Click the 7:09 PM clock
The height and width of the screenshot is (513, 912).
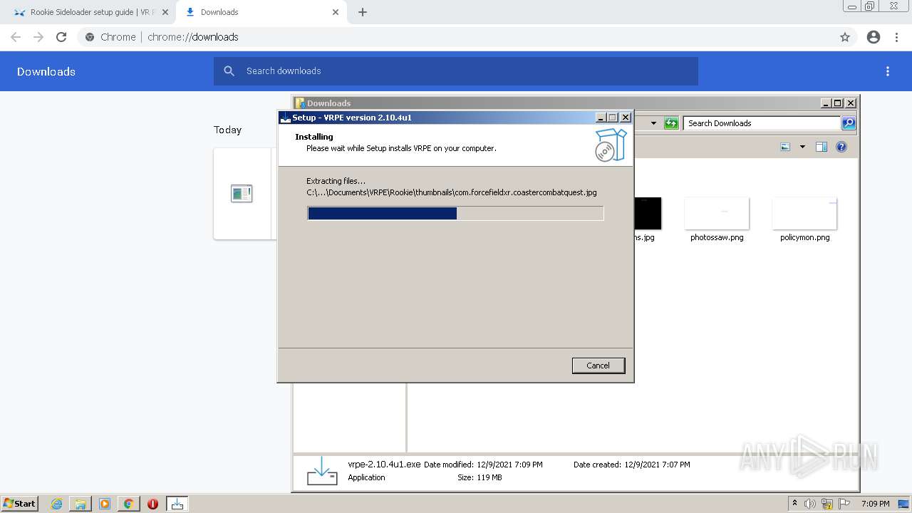click(875, 504)
